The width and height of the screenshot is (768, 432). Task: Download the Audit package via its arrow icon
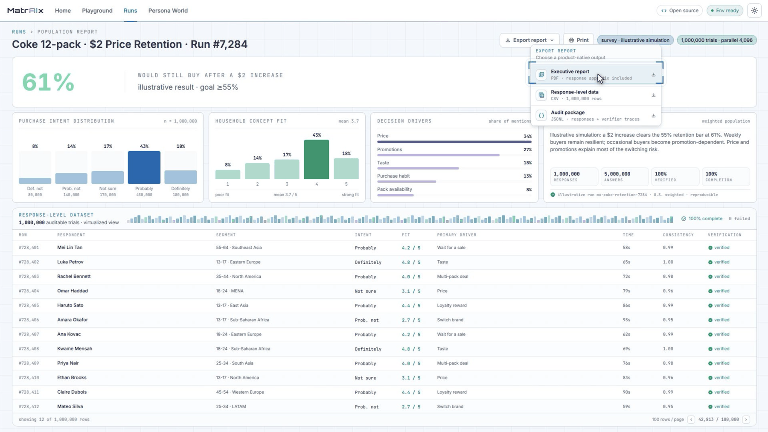pyautogui.click(x=653, y=116)
